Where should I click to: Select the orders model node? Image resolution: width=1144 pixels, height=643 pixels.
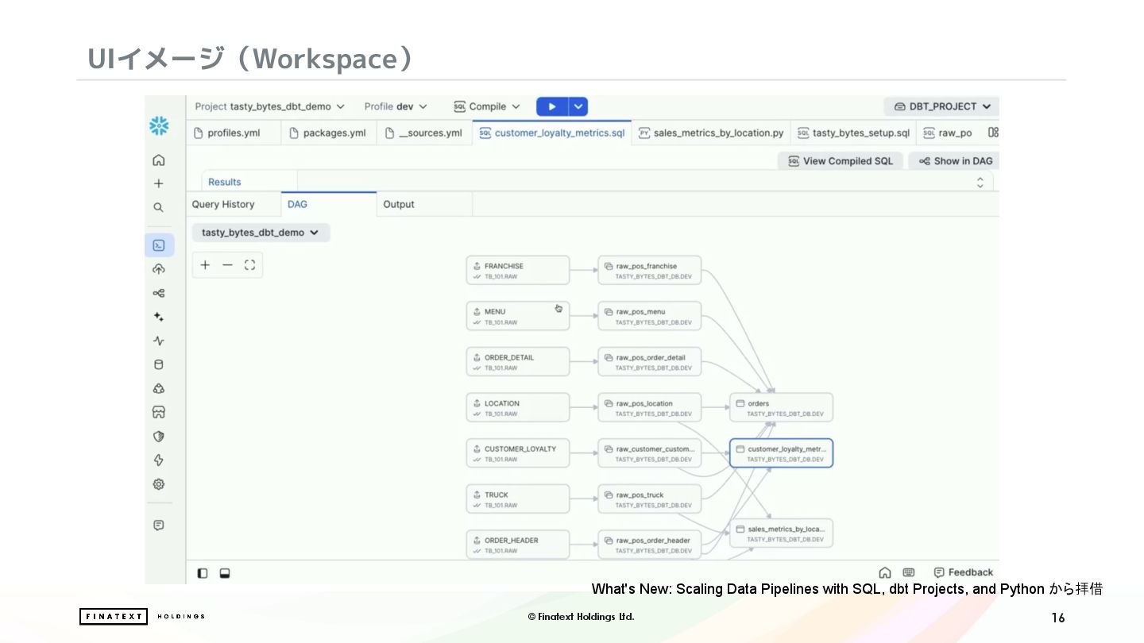(782, 408)
